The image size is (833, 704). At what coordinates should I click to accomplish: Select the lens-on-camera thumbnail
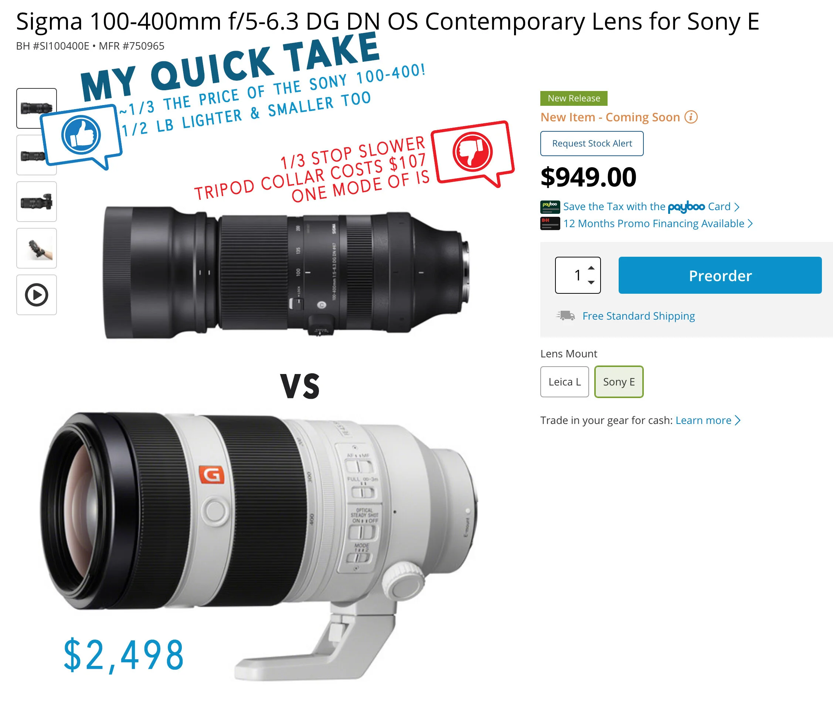36,202
